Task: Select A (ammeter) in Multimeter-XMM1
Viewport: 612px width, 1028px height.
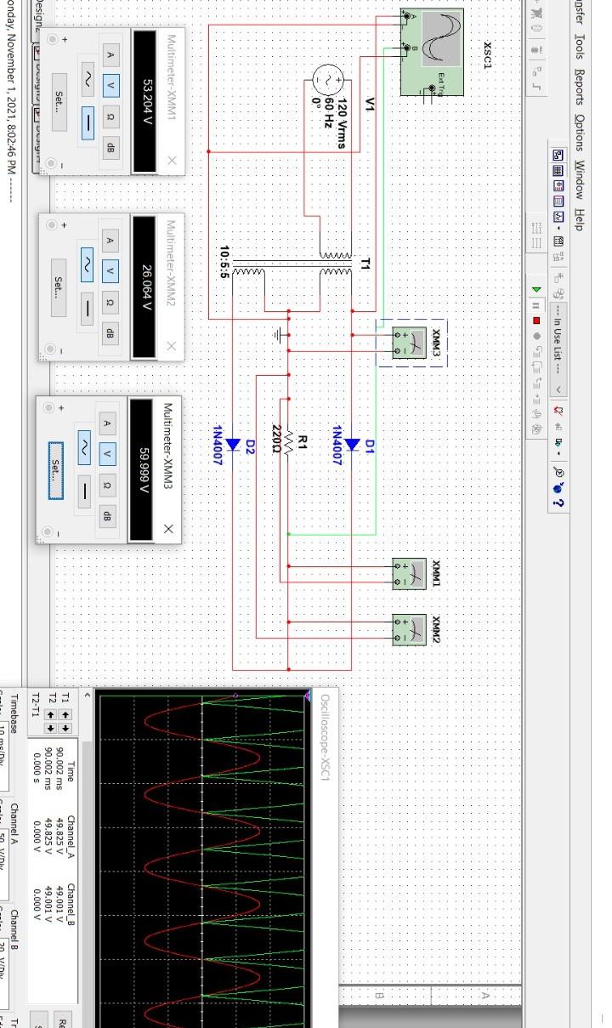Action: [110, 55]
